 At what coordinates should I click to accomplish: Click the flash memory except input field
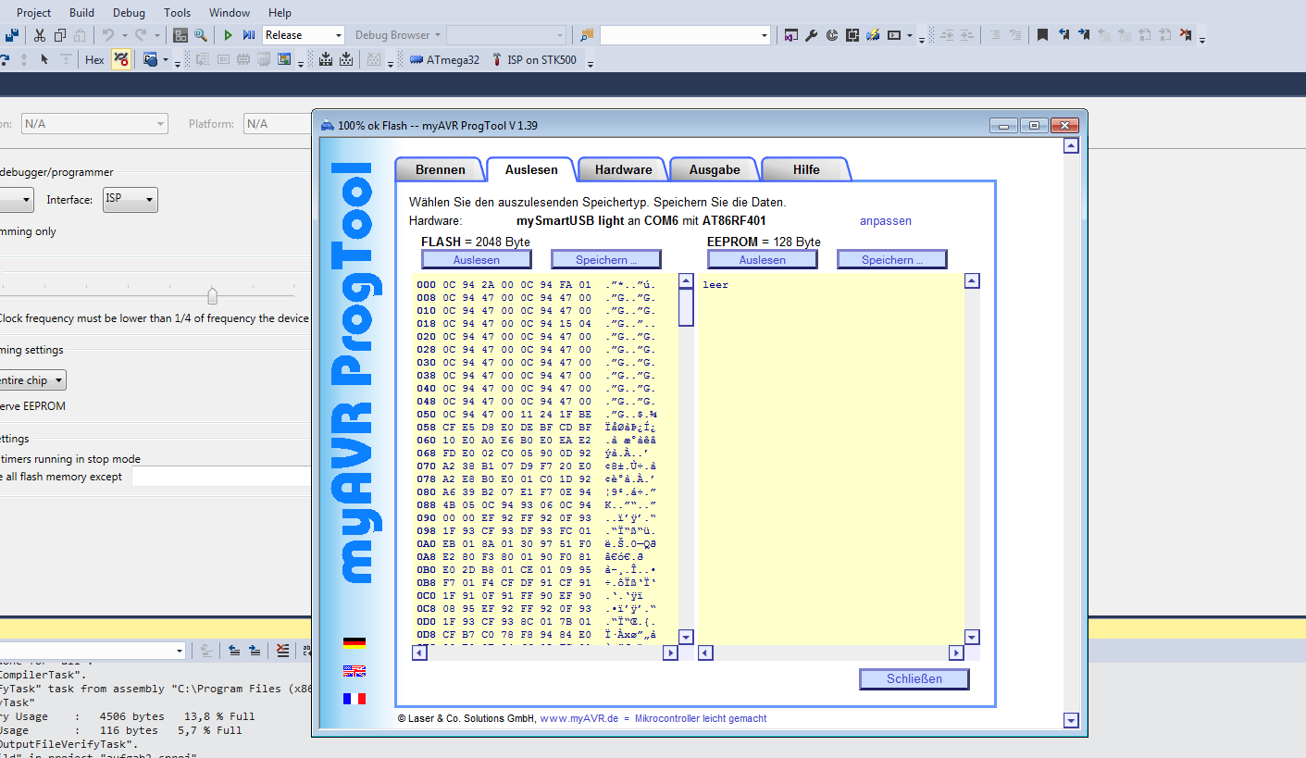[220, 476]
